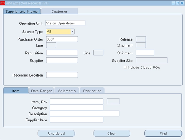Focus the Supplier input field
Image resolution: width=185 pixels, height=140 pixels.
pos(62,60)
